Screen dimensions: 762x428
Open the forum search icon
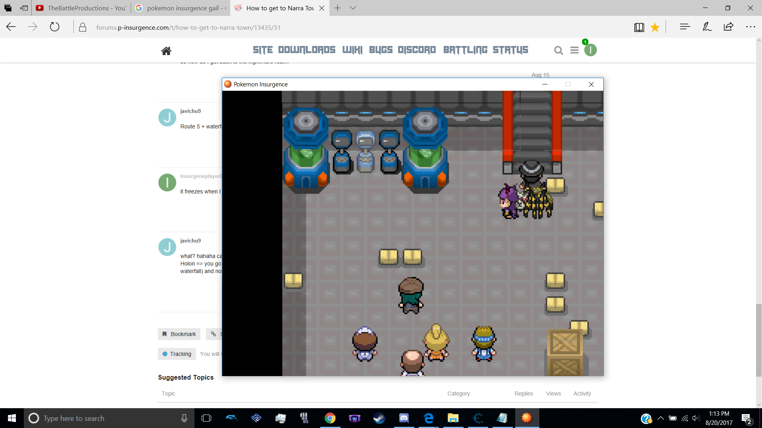(x=558, y=50)
